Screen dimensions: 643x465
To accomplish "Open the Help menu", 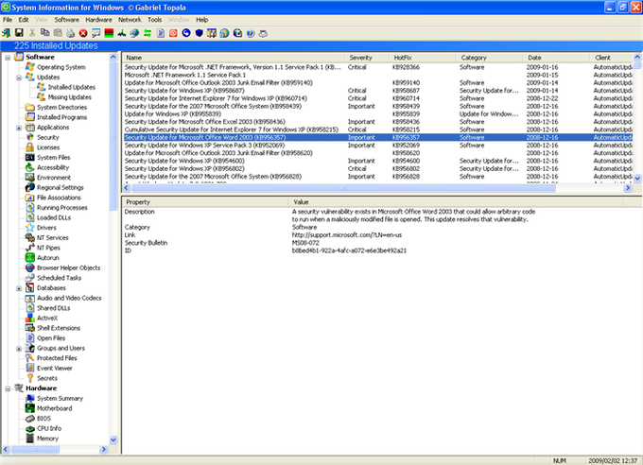I will pos(201,20).
